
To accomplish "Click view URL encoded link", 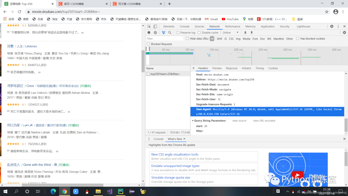I will tap(264, 121).
